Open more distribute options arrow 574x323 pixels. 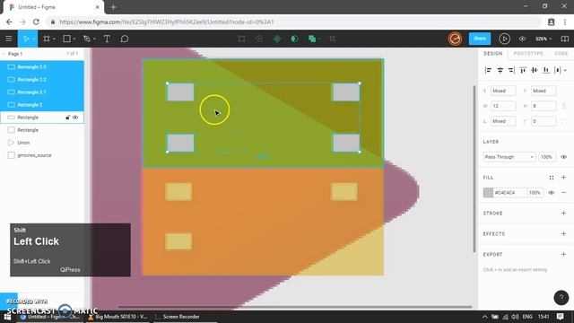pos(565,70)
